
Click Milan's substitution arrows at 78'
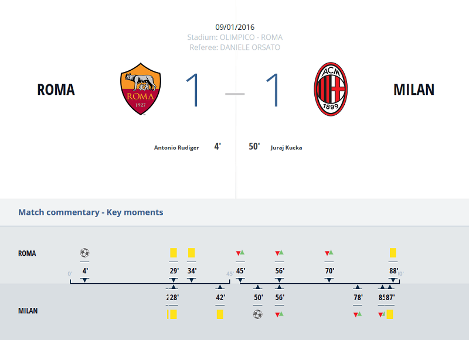click(x=358, y=314)
